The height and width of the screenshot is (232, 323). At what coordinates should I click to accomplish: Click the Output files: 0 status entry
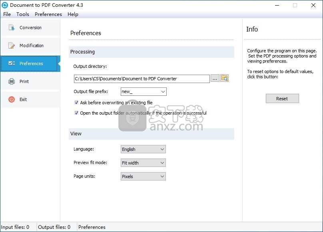coord(54,227)
